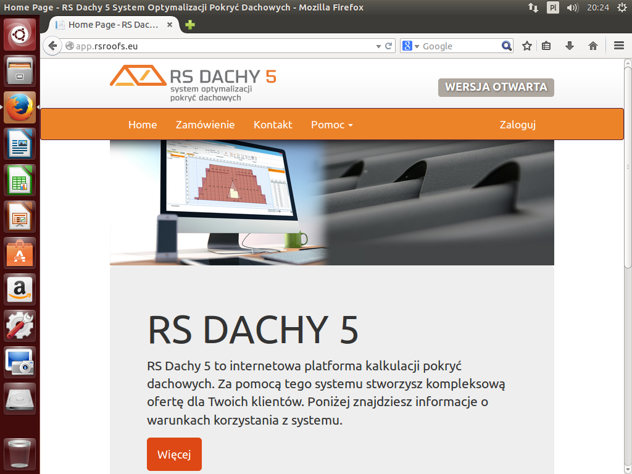The height and width of the screenshot is (474, 632).
Task: Select the Kontakt navigation item
Action: [x=273, y=125]
